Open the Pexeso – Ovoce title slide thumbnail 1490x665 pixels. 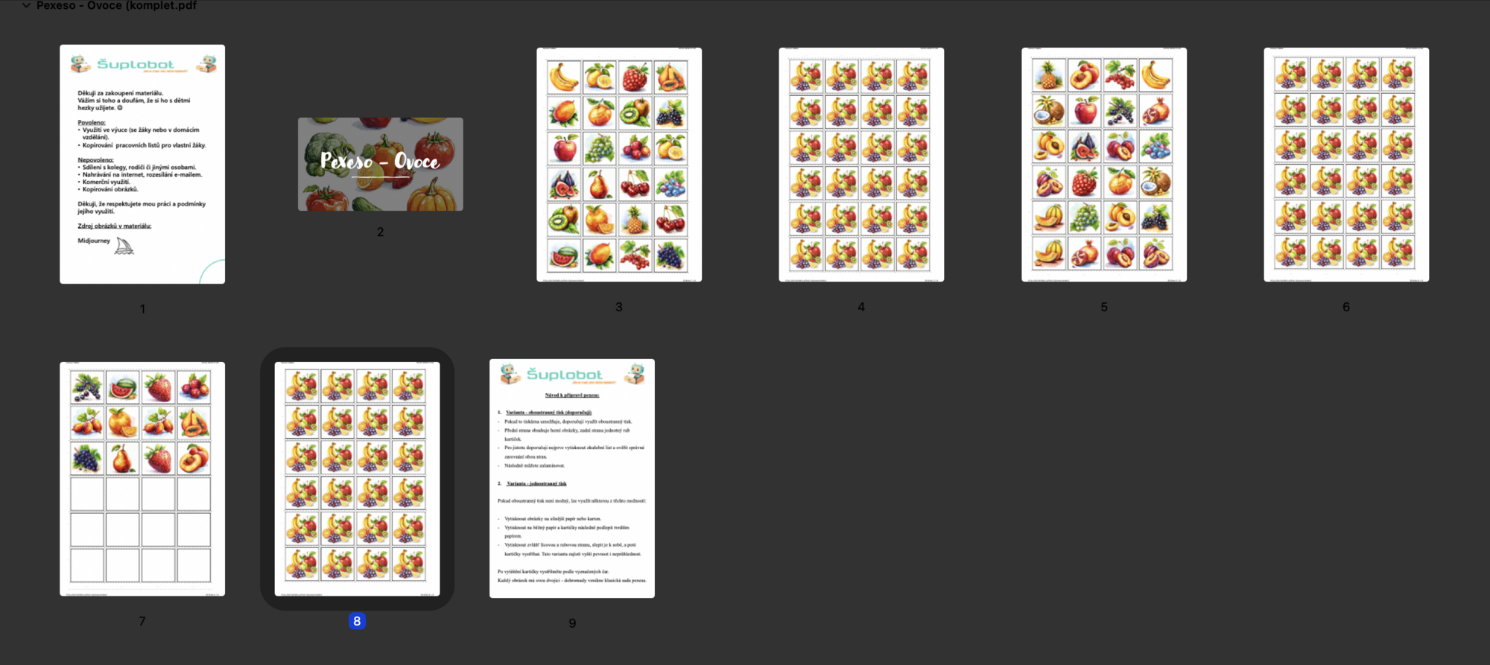click(380, 164)
